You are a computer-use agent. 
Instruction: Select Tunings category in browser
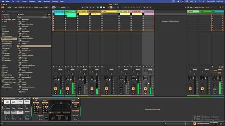pyautogui.click(x=7, y=58)
